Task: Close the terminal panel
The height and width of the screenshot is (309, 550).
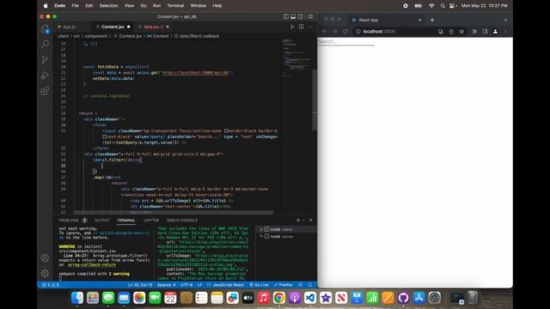Action: pos(311,220)
